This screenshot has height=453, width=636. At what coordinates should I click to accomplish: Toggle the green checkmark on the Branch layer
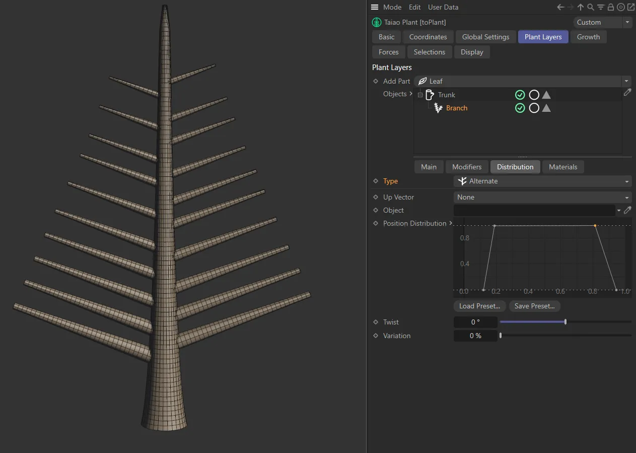click(x=520, y=108)
